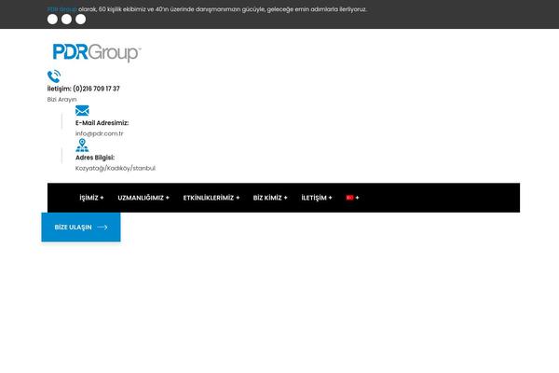The image size is (559, 373).
Task: Click the PDR Group link in top bar
Action: (x=62, y=9)
